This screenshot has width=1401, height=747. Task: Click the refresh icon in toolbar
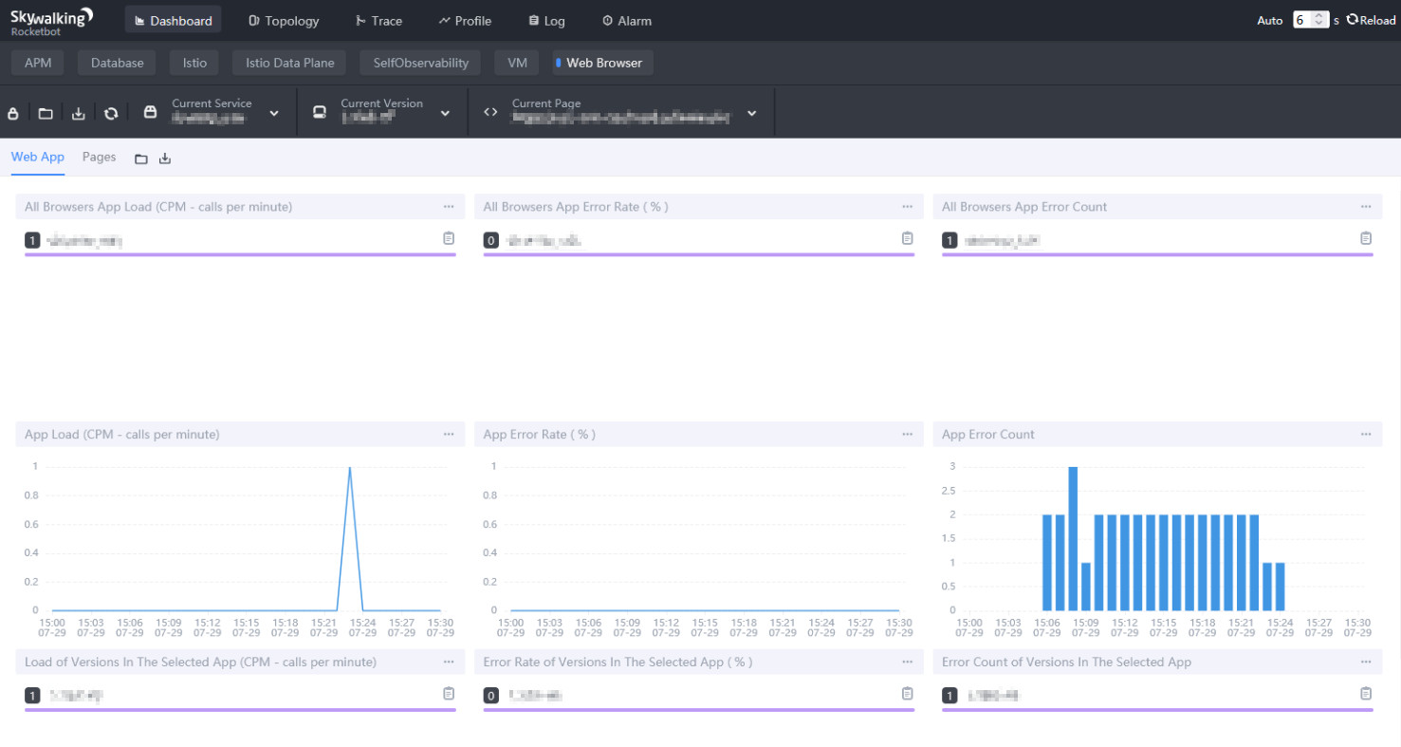point(111,113)
